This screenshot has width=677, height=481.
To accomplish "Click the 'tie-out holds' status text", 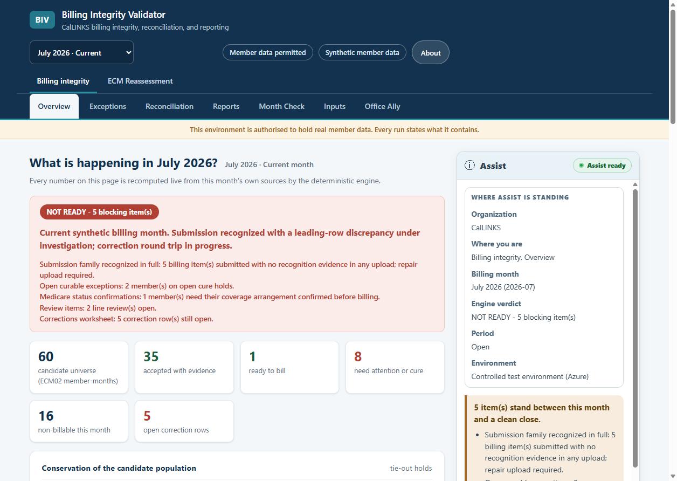I will point(411,468).
